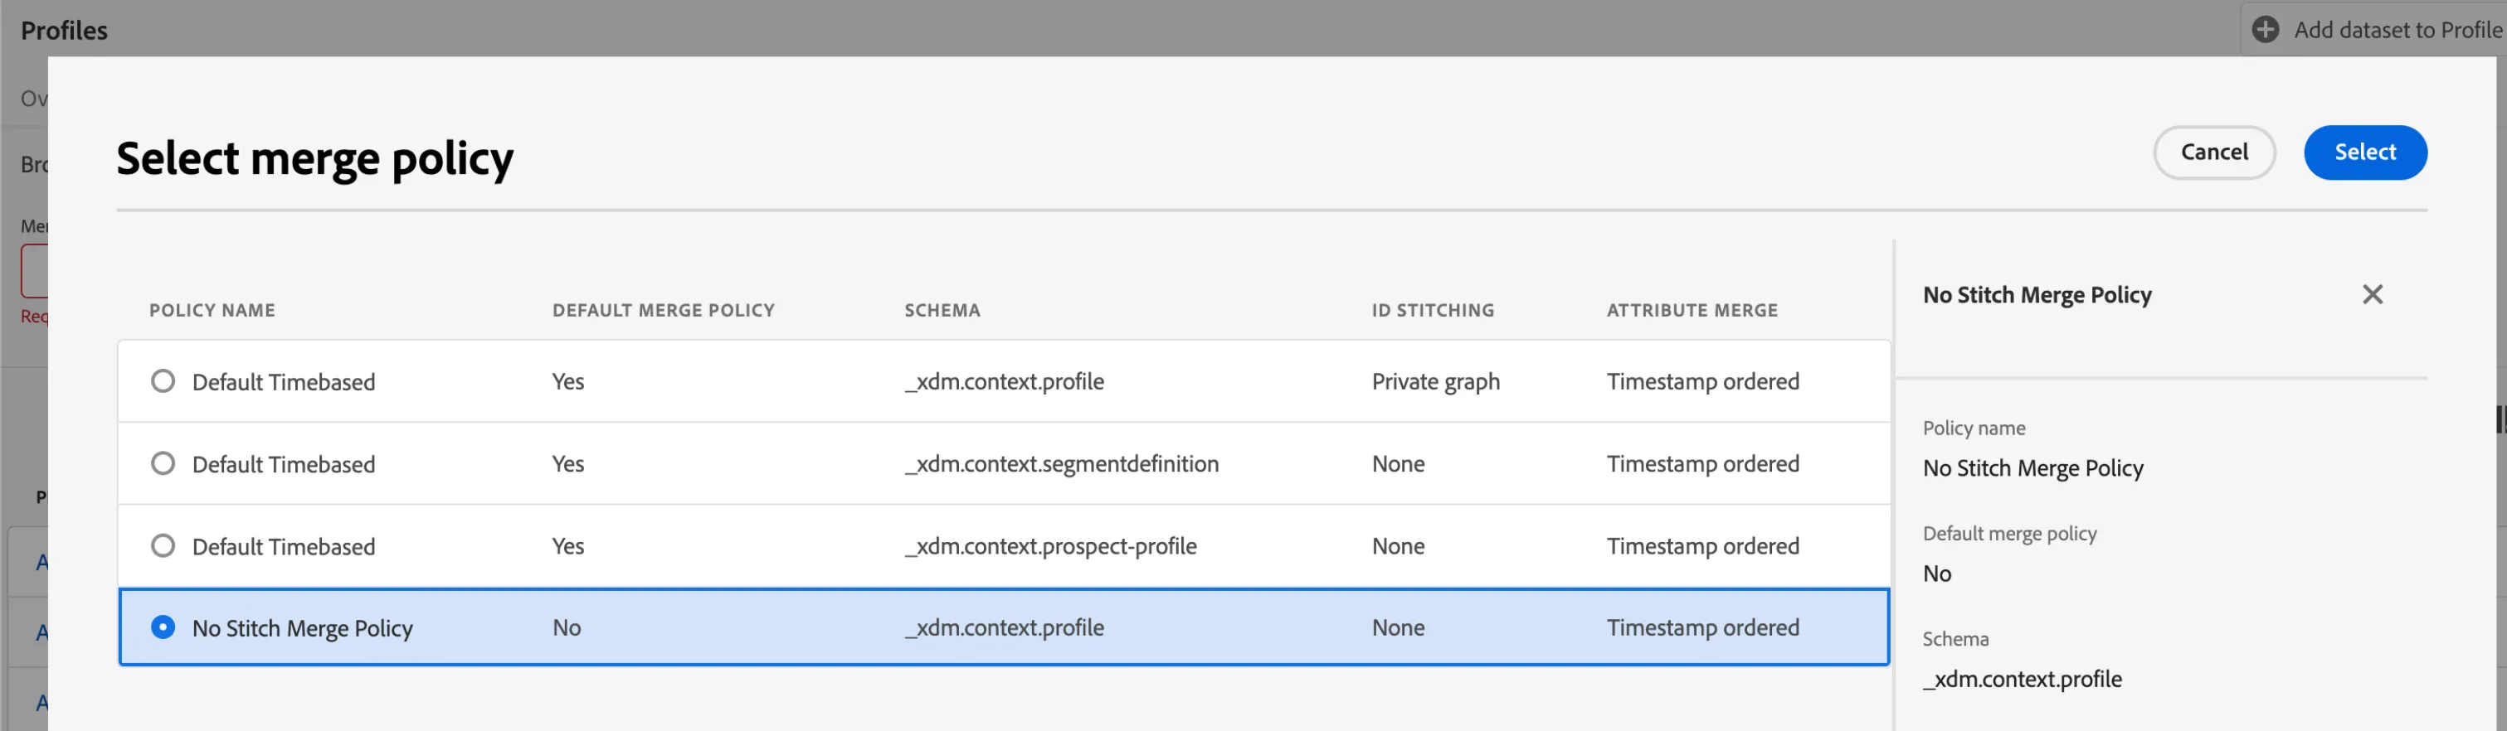This screenshot has height=731, width=2507.
Task: Click the Select merge policy dialog title
Action: [315, 158]
